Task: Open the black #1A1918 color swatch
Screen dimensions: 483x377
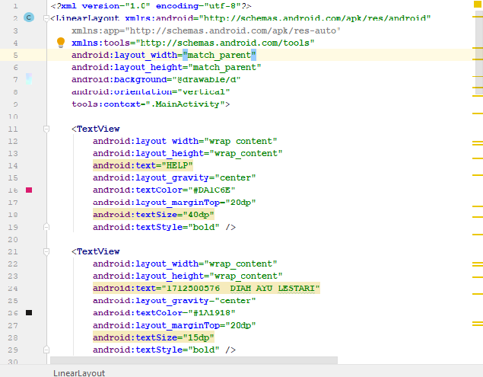Action: [x=29, y=313]
